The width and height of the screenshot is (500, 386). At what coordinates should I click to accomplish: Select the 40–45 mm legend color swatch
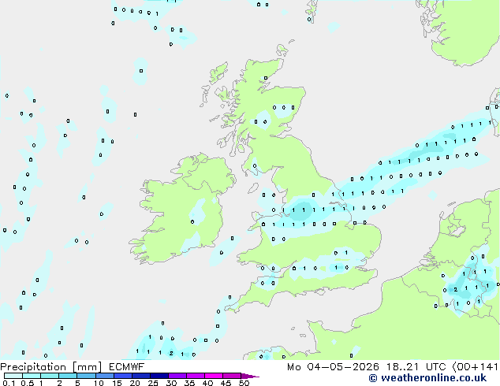(x=214, y=376)
